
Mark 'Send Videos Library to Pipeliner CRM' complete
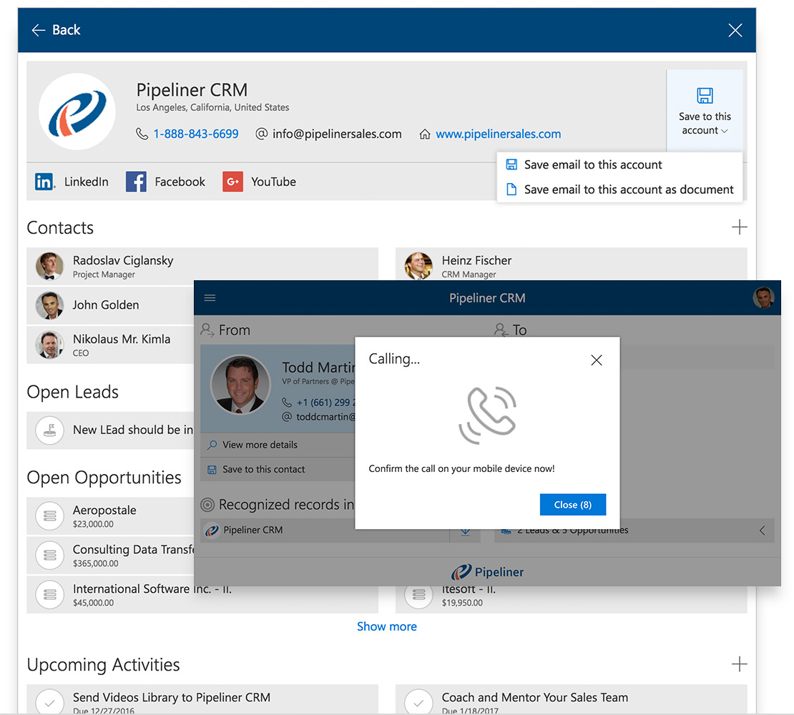[49, 701]
